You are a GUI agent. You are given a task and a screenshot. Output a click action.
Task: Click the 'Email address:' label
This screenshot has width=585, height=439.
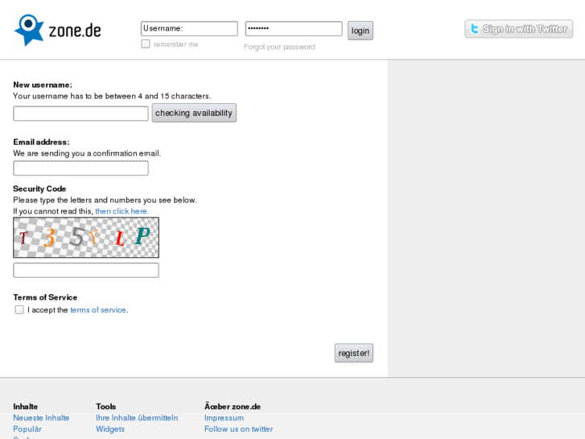click(41, 142)
